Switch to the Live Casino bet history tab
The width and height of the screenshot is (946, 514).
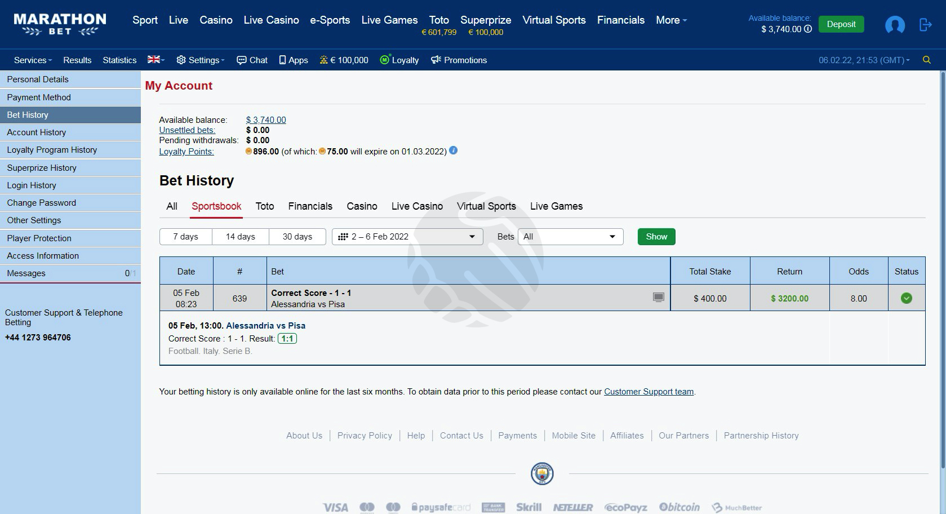(x=417, y=206)
